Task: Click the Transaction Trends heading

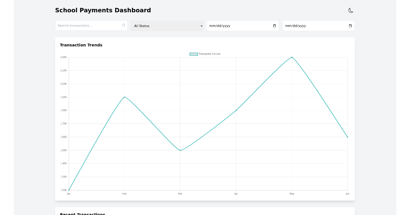Action: [81, 45]
